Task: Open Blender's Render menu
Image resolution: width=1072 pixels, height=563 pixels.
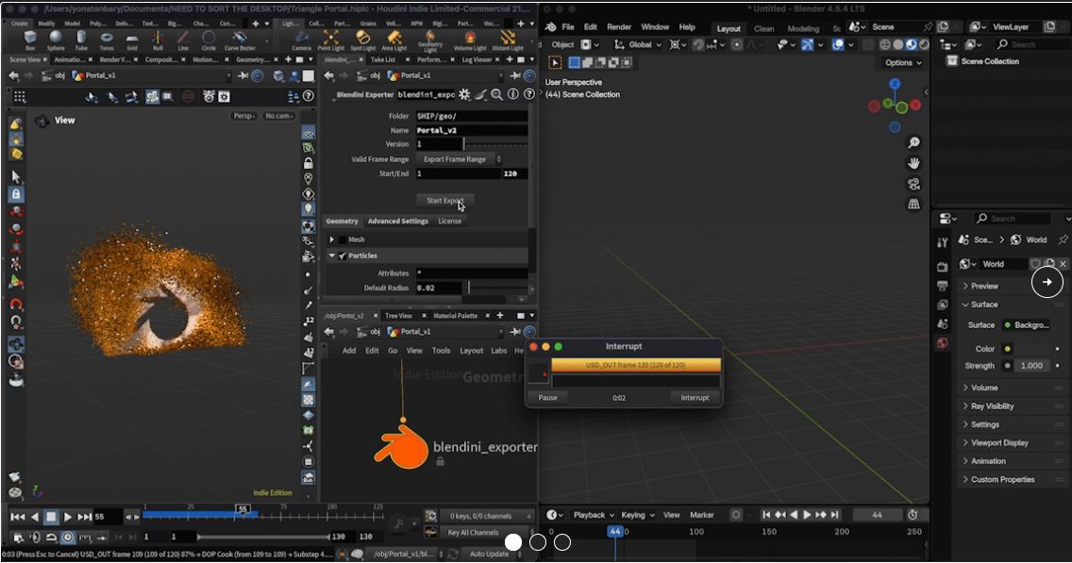Action: pos(619,26)
